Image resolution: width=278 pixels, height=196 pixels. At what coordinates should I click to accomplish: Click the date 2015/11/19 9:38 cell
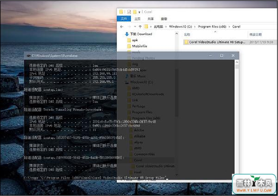(261, 42)
